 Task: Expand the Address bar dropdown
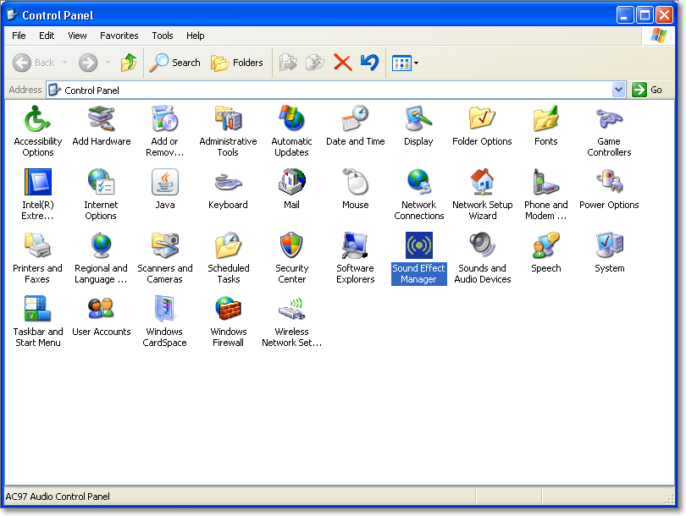[618, 90]
